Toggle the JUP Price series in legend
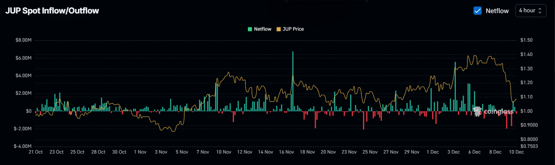Viewport: 555px width, 165px height. 290,29
